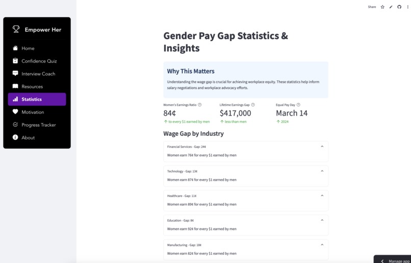Click the Share button
This screenshot has width=411, height=263.
pos(372,7)
